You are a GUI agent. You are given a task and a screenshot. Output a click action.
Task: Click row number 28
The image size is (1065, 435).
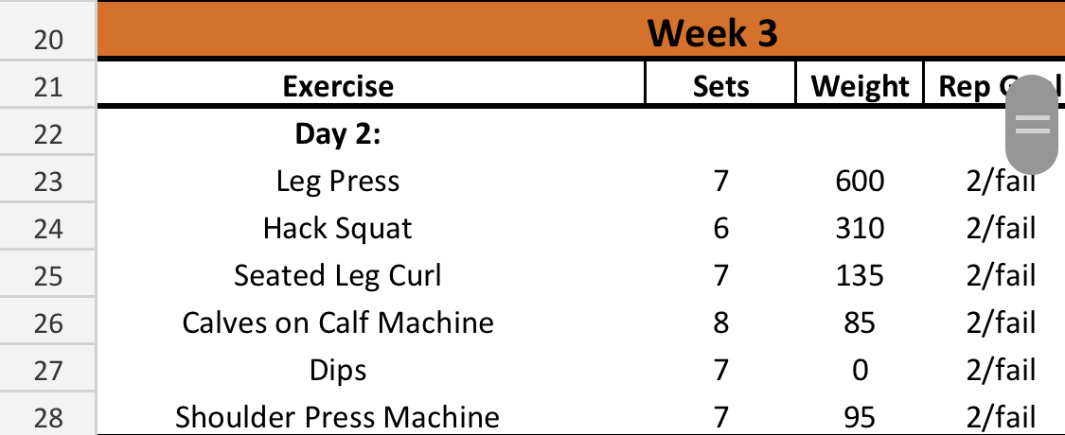pos(47,415)
